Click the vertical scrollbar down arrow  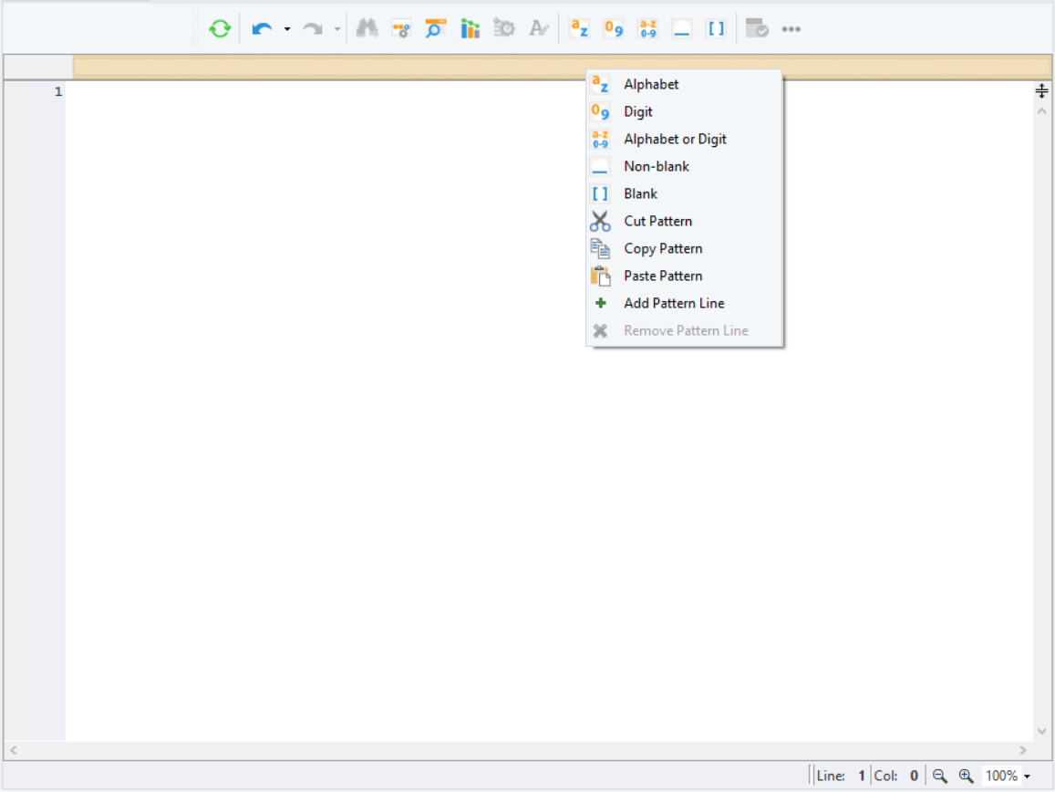pyautogui.click(x=1041, y=732)
